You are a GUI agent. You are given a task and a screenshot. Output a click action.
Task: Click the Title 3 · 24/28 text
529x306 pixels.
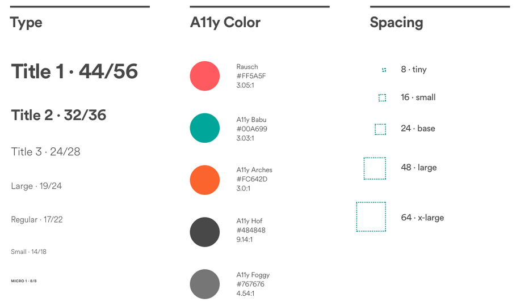(45, 152)
